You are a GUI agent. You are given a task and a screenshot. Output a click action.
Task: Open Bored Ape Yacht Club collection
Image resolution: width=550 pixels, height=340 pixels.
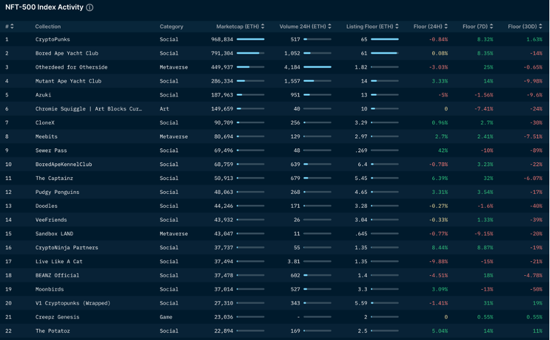click(x=67, y=54)
